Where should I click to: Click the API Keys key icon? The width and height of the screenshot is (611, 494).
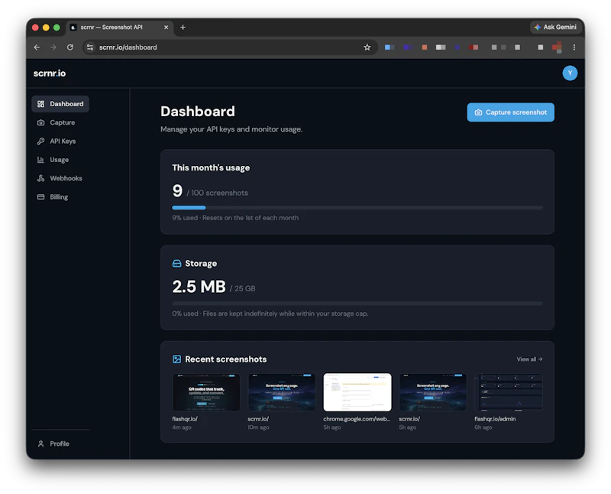click(x=41, y=141)
